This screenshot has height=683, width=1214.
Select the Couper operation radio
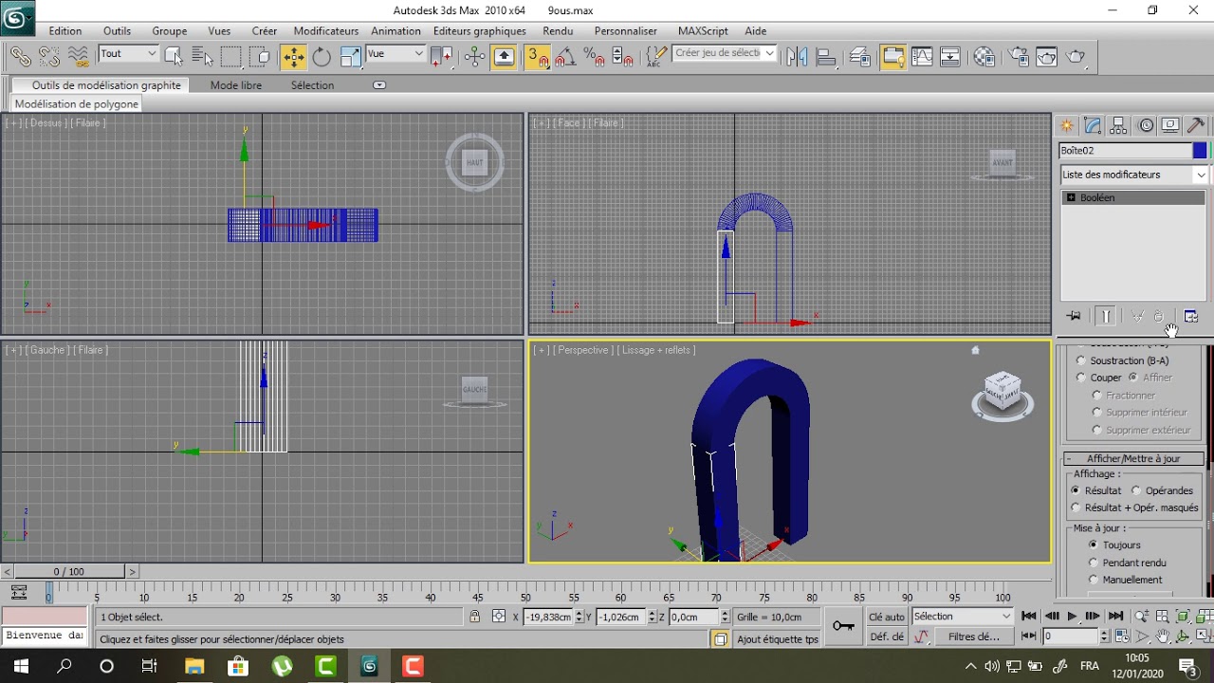pos(1080,378)
